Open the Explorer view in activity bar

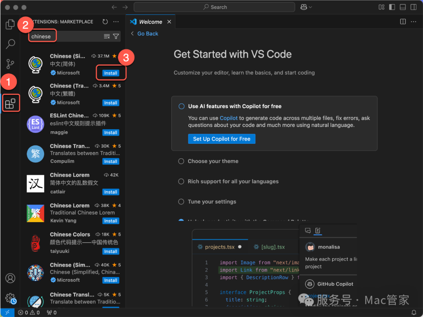(x=10, y=24)
